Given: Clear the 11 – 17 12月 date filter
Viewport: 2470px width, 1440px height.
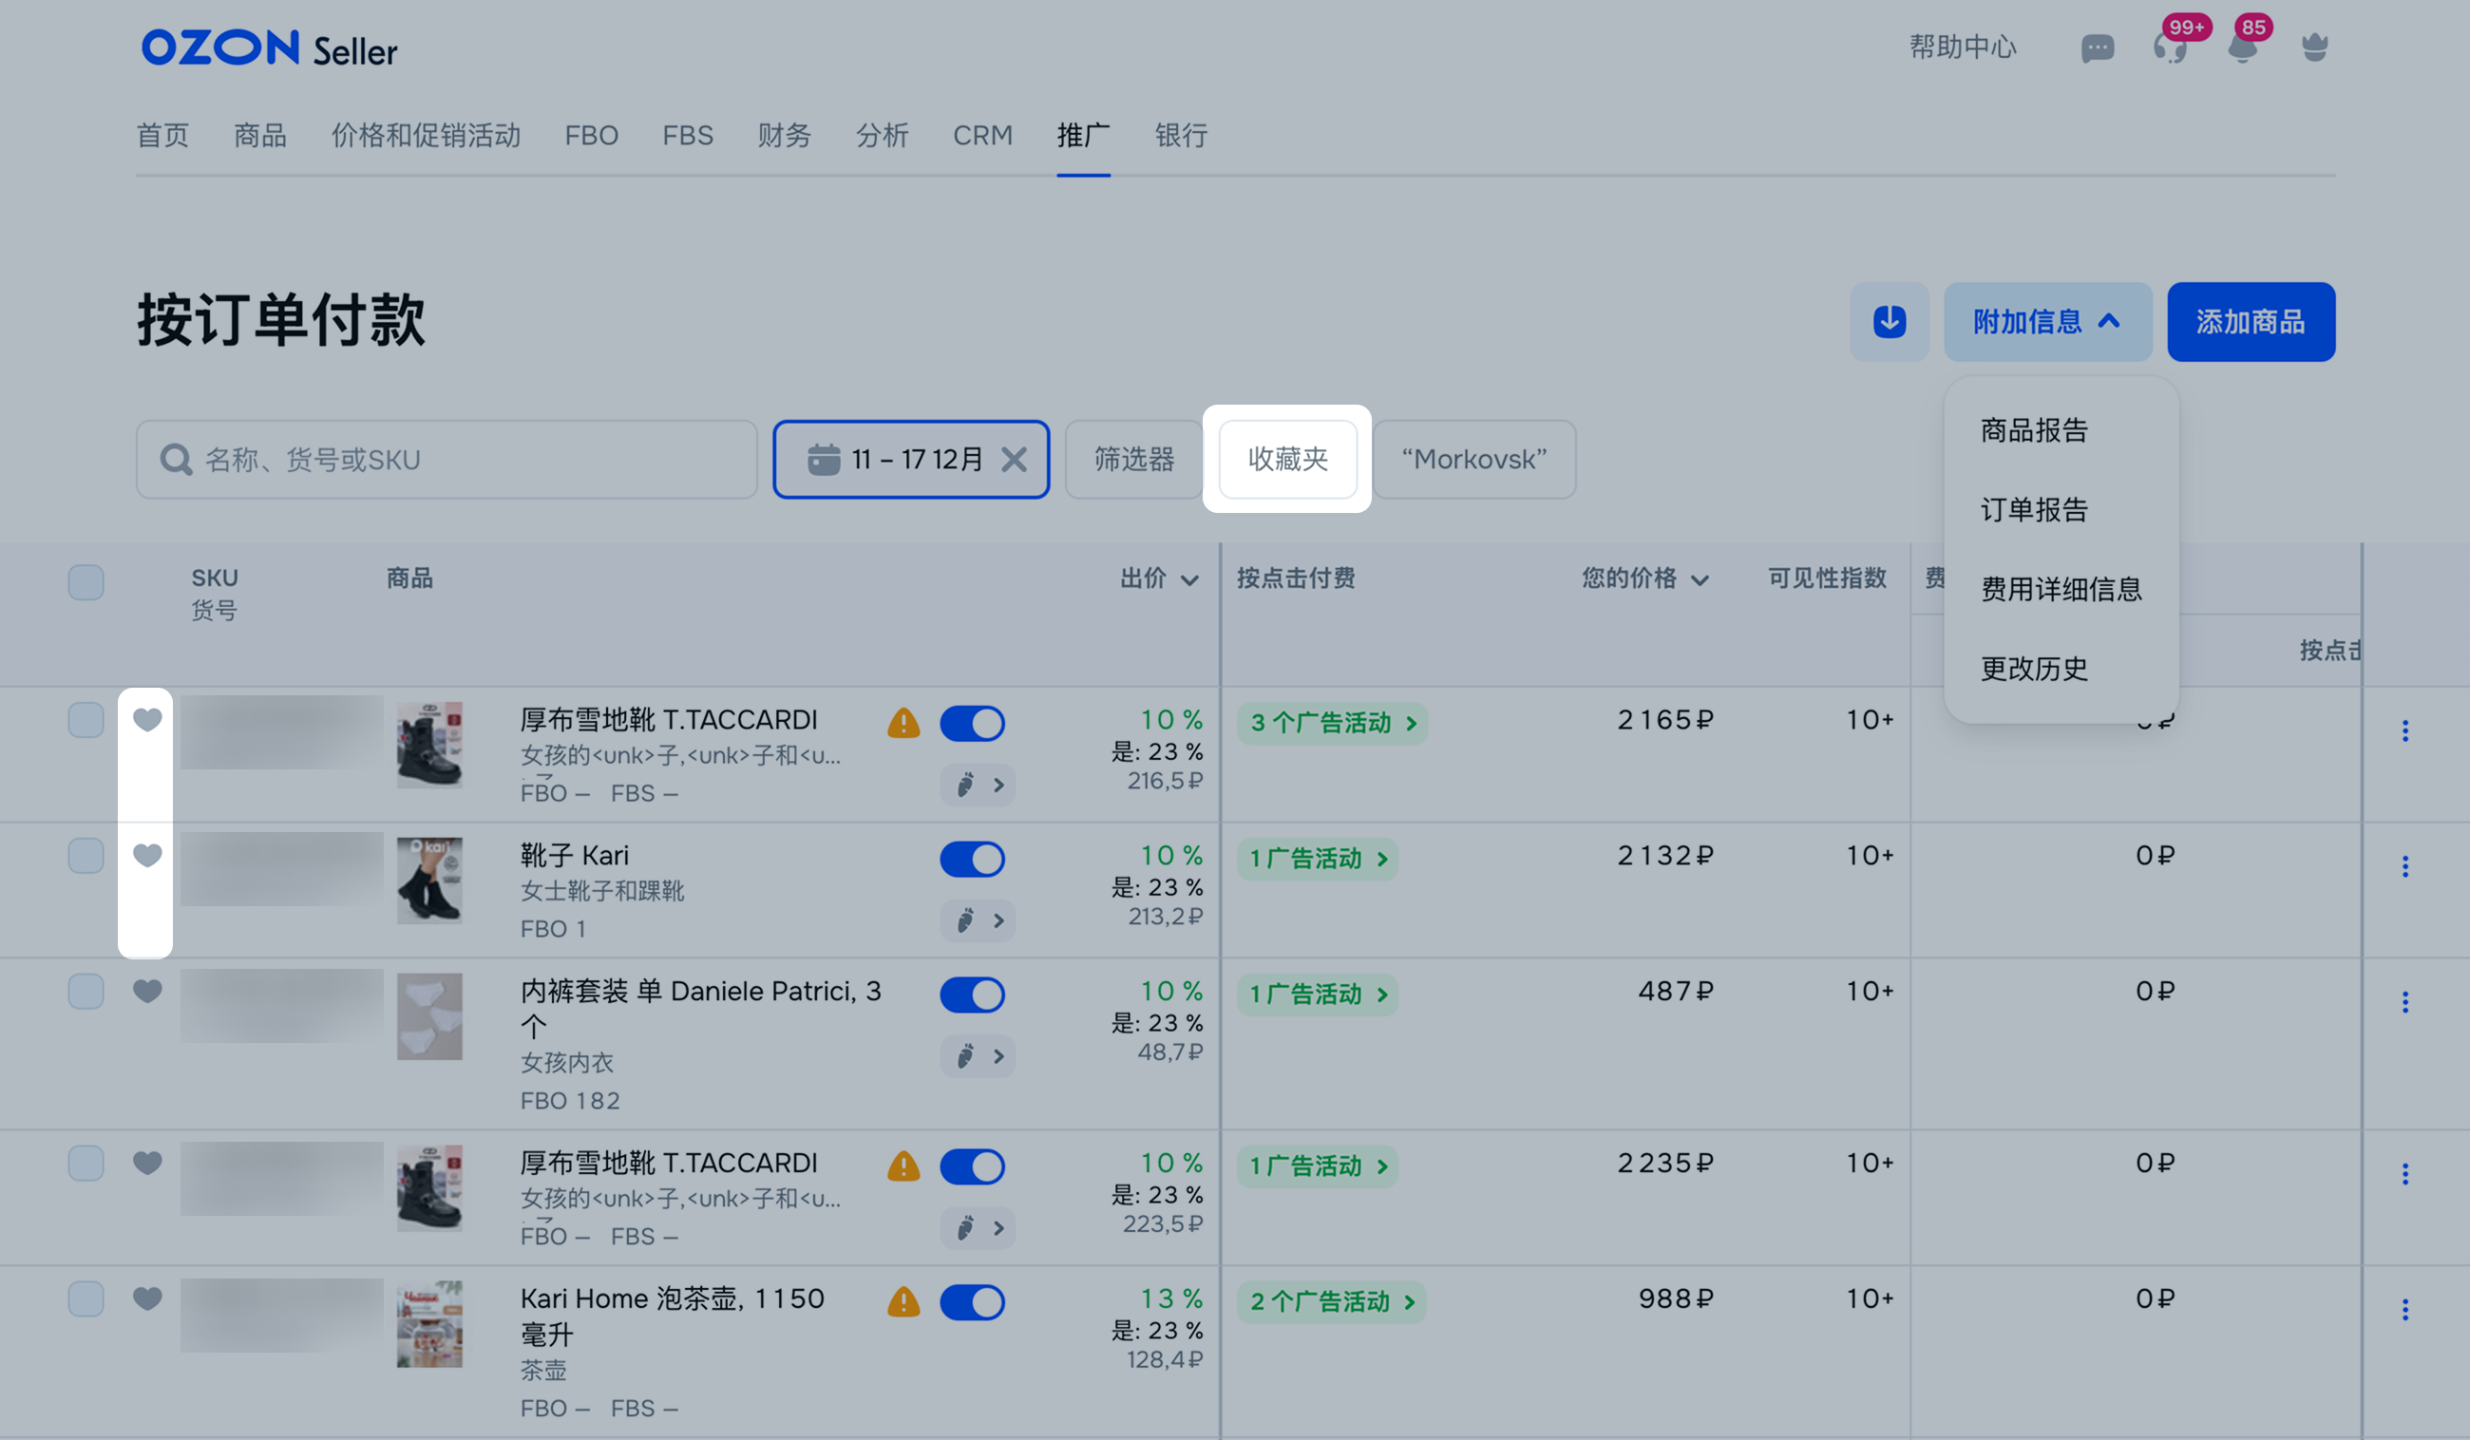Looking at the screenshot, I should click(1015, 460).
